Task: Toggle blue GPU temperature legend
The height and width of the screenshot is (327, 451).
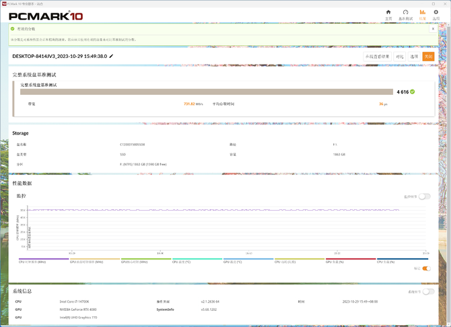Action: (248, 260)
